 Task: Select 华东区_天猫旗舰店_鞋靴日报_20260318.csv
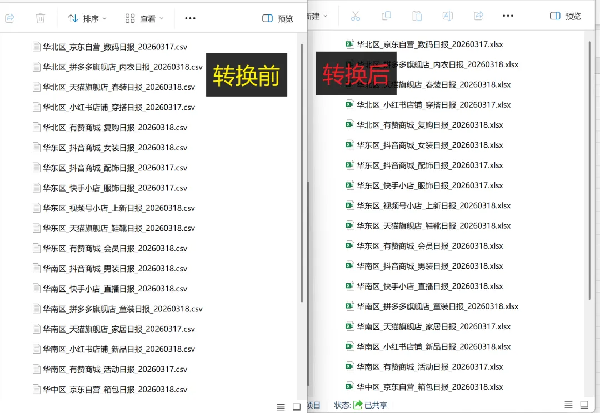click(114, 228)
